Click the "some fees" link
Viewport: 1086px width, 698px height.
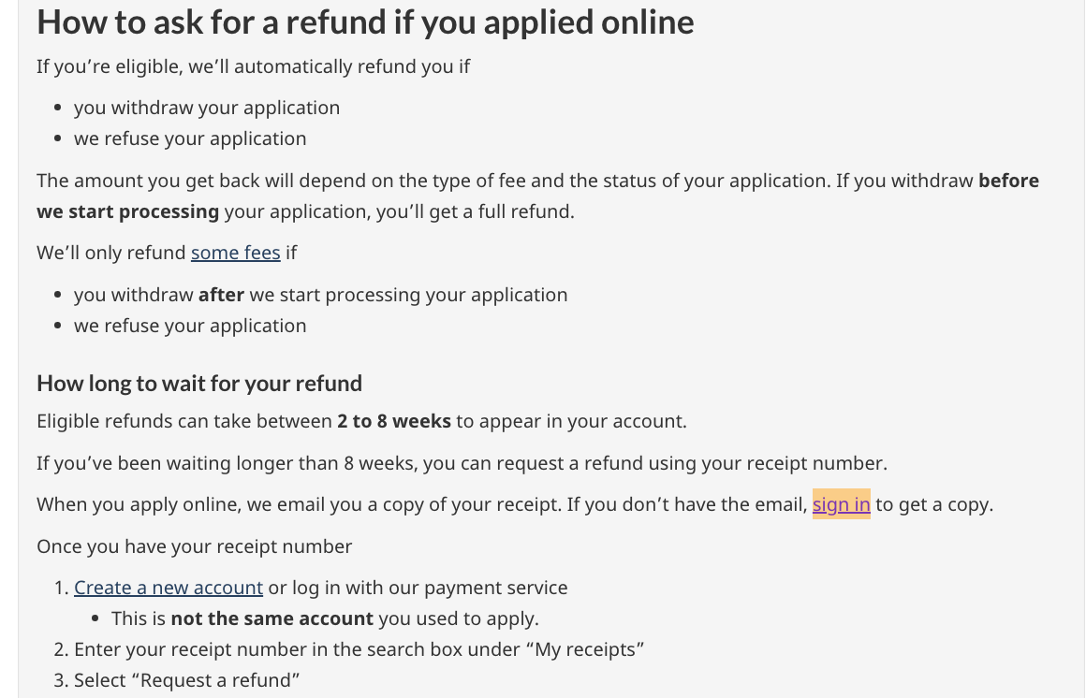(x=235, y=253)
